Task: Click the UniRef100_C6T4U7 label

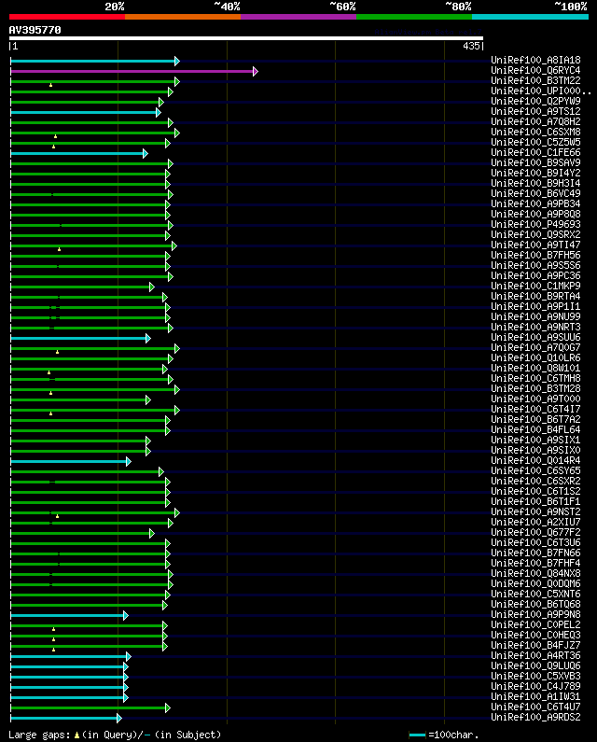Action: (535, 707)
